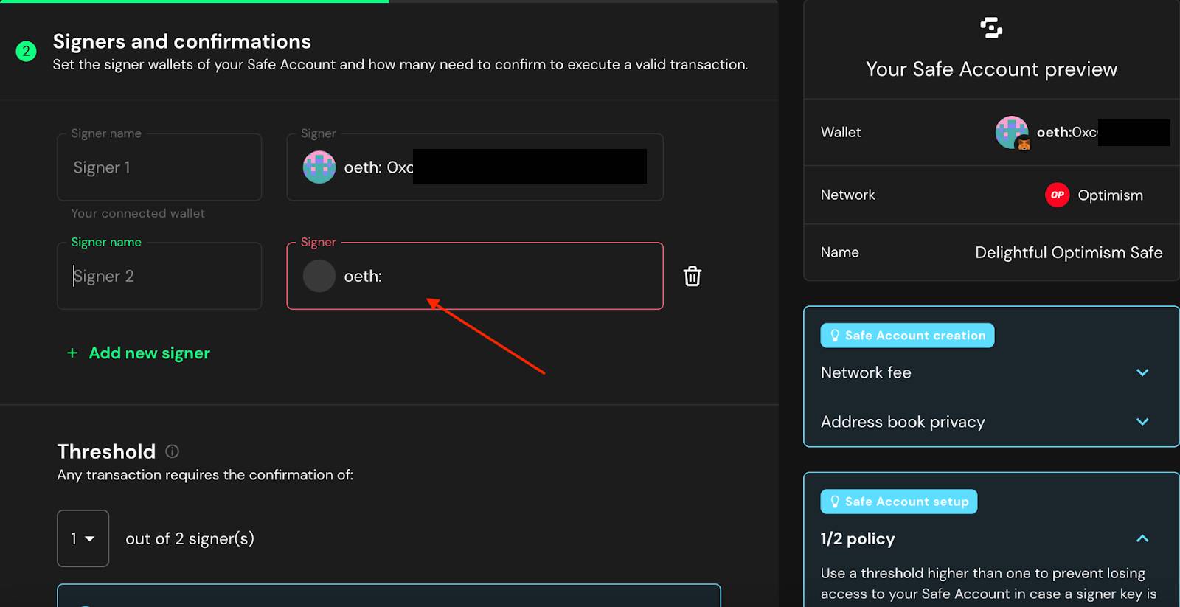Viewport: 1180px width, 607px height.
Task: Click the Optimism OP network icon
Action: click(1057, 195)
